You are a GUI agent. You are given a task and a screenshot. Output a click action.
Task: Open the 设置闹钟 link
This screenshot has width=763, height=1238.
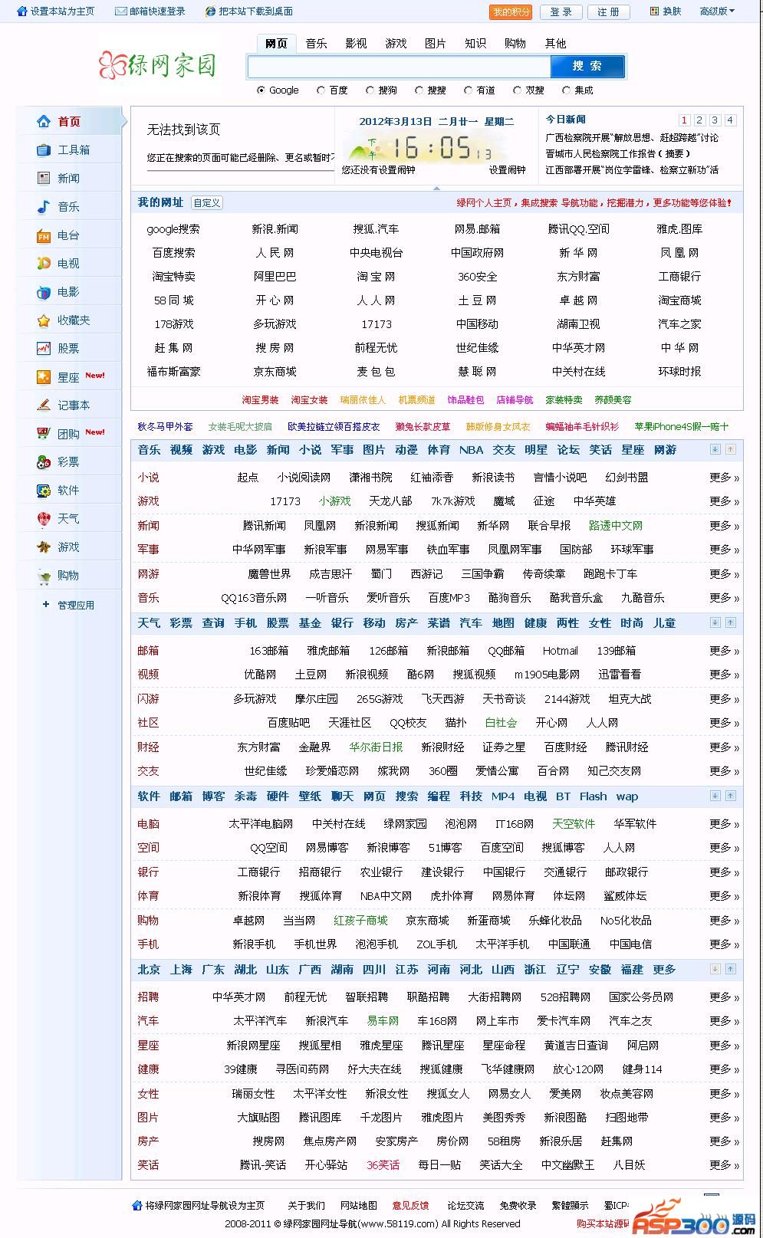(x=508, y=170)
